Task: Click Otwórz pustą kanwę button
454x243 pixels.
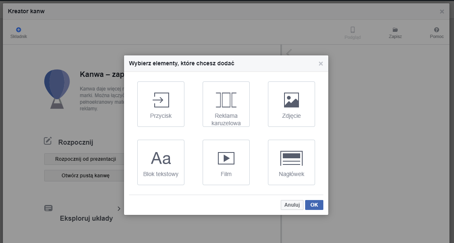Action: point(85,176)
